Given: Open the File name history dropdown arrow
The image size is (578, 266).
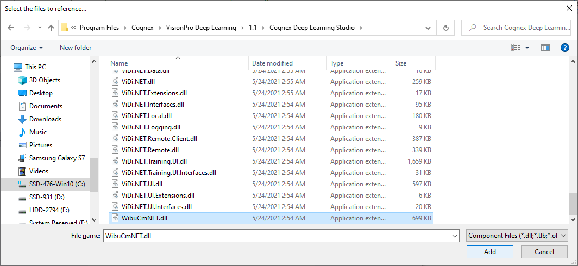Looking at the screenshot, I should pos(454,236).
